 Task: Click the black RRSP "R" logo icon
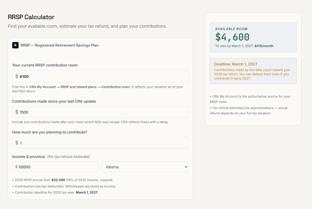point(15,45)
